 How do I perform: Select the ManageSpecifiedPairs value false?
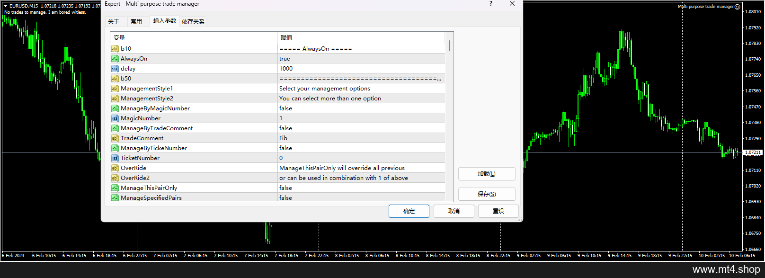click(x=285, y=198)
